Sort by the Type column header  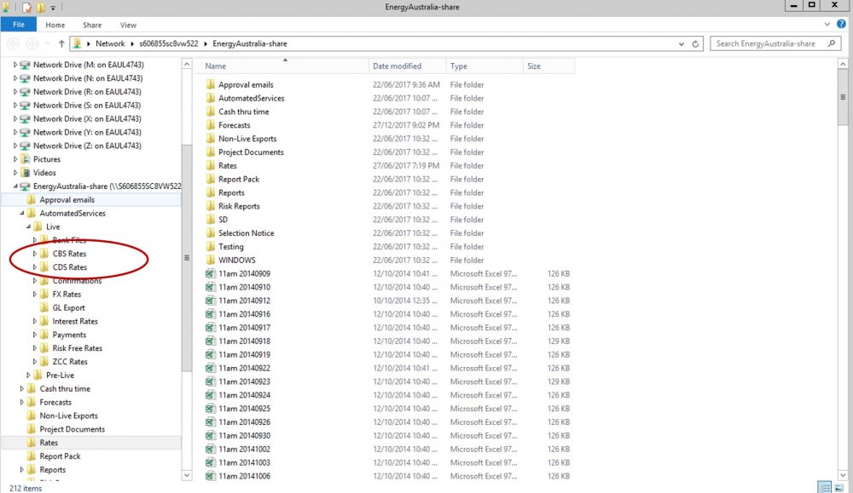pos(485,66)
